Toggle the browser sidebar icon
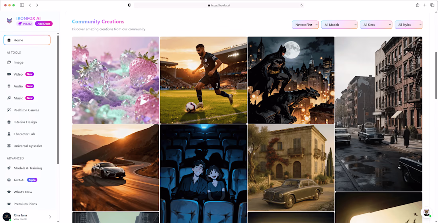Viewport: 438px width, 223px height. 22,5
